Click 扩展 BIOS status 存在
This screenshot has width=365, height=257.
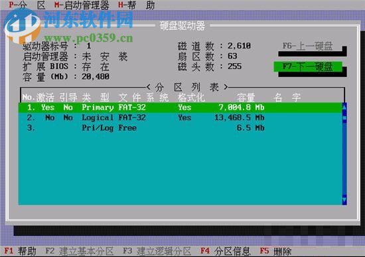coord(96,67)
